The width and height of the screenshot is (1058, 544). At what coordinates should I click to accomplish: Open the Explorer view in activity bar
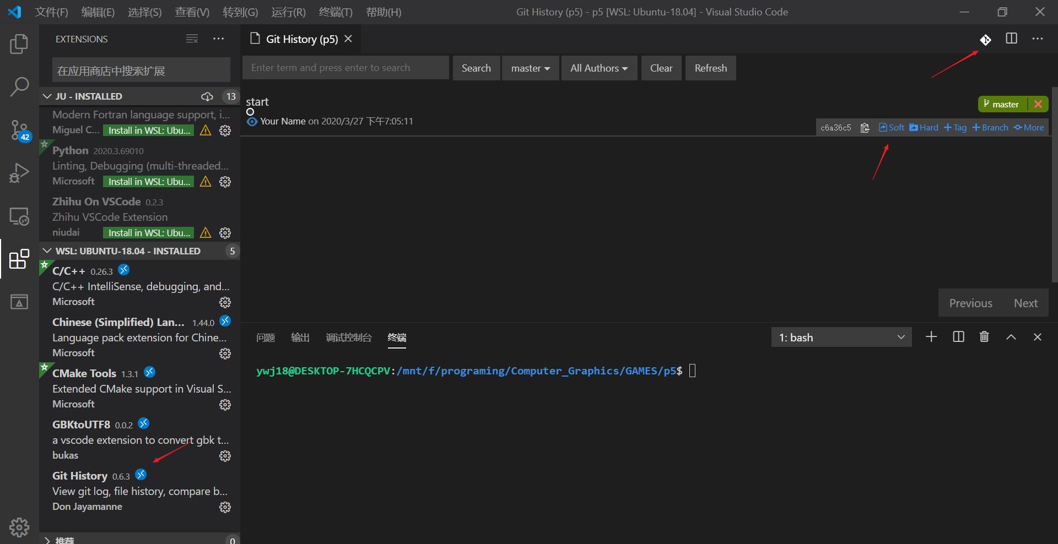pyautogui.click(x=19, y=44)
